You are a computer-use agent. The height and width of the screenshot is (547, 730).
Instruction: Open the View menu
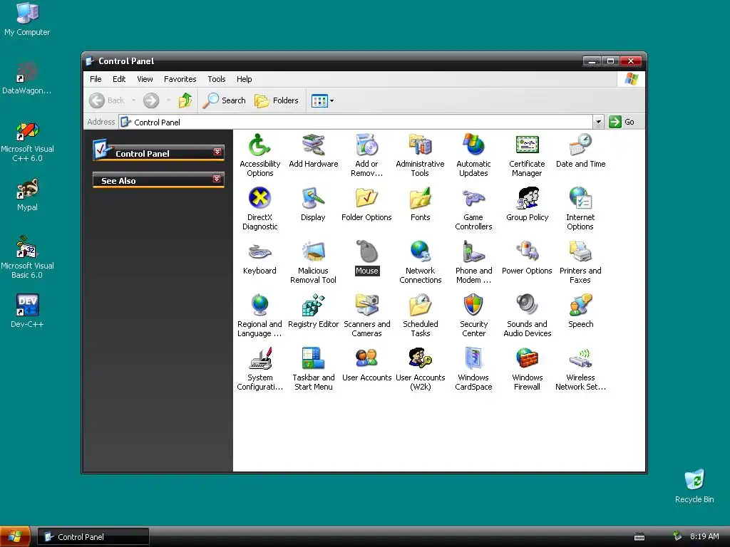[x=145, y=79]
